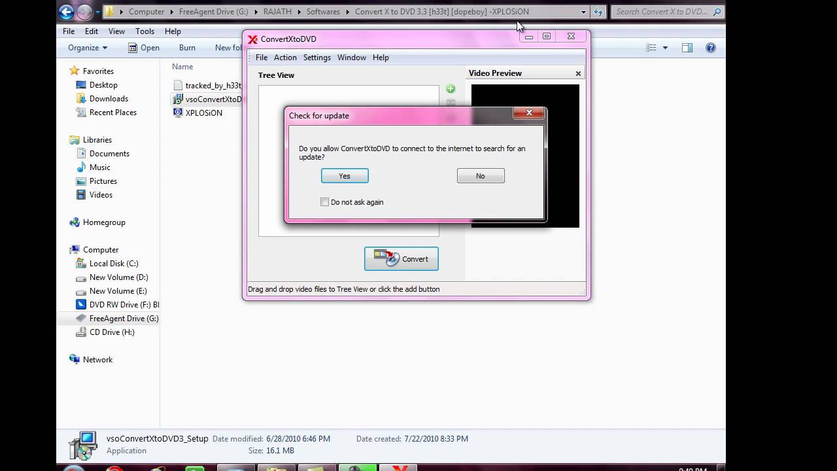Open the Pictures library
The image size is (837, 471).
pyautogui.click(x=103, y=181)
